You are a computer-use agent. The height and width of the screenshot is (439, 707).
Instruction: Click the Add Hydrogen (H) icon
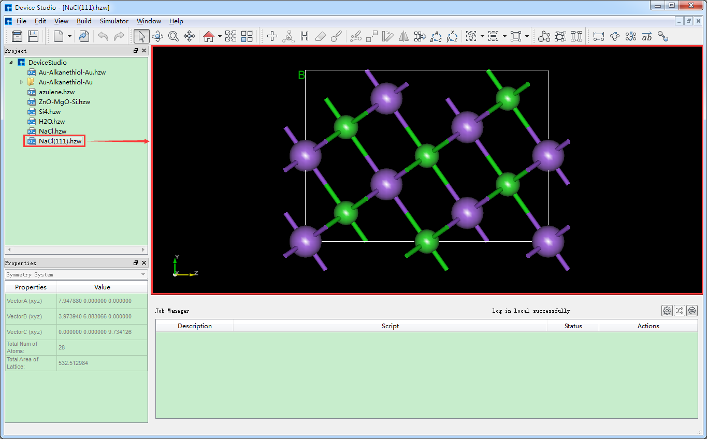305,36
